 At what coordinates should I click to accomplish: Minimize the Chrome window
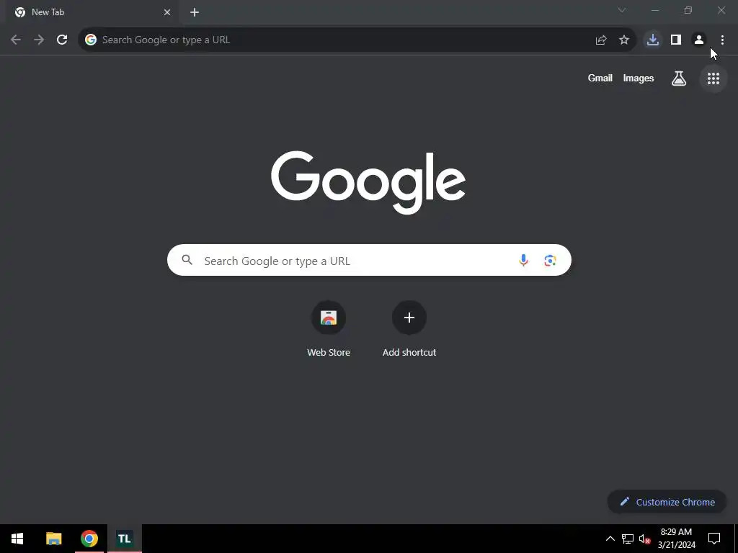[x=654, y=10]
